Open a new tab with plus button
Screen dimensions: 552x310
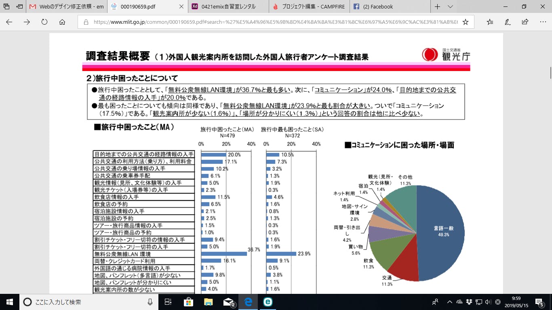(x=437, y=6)
